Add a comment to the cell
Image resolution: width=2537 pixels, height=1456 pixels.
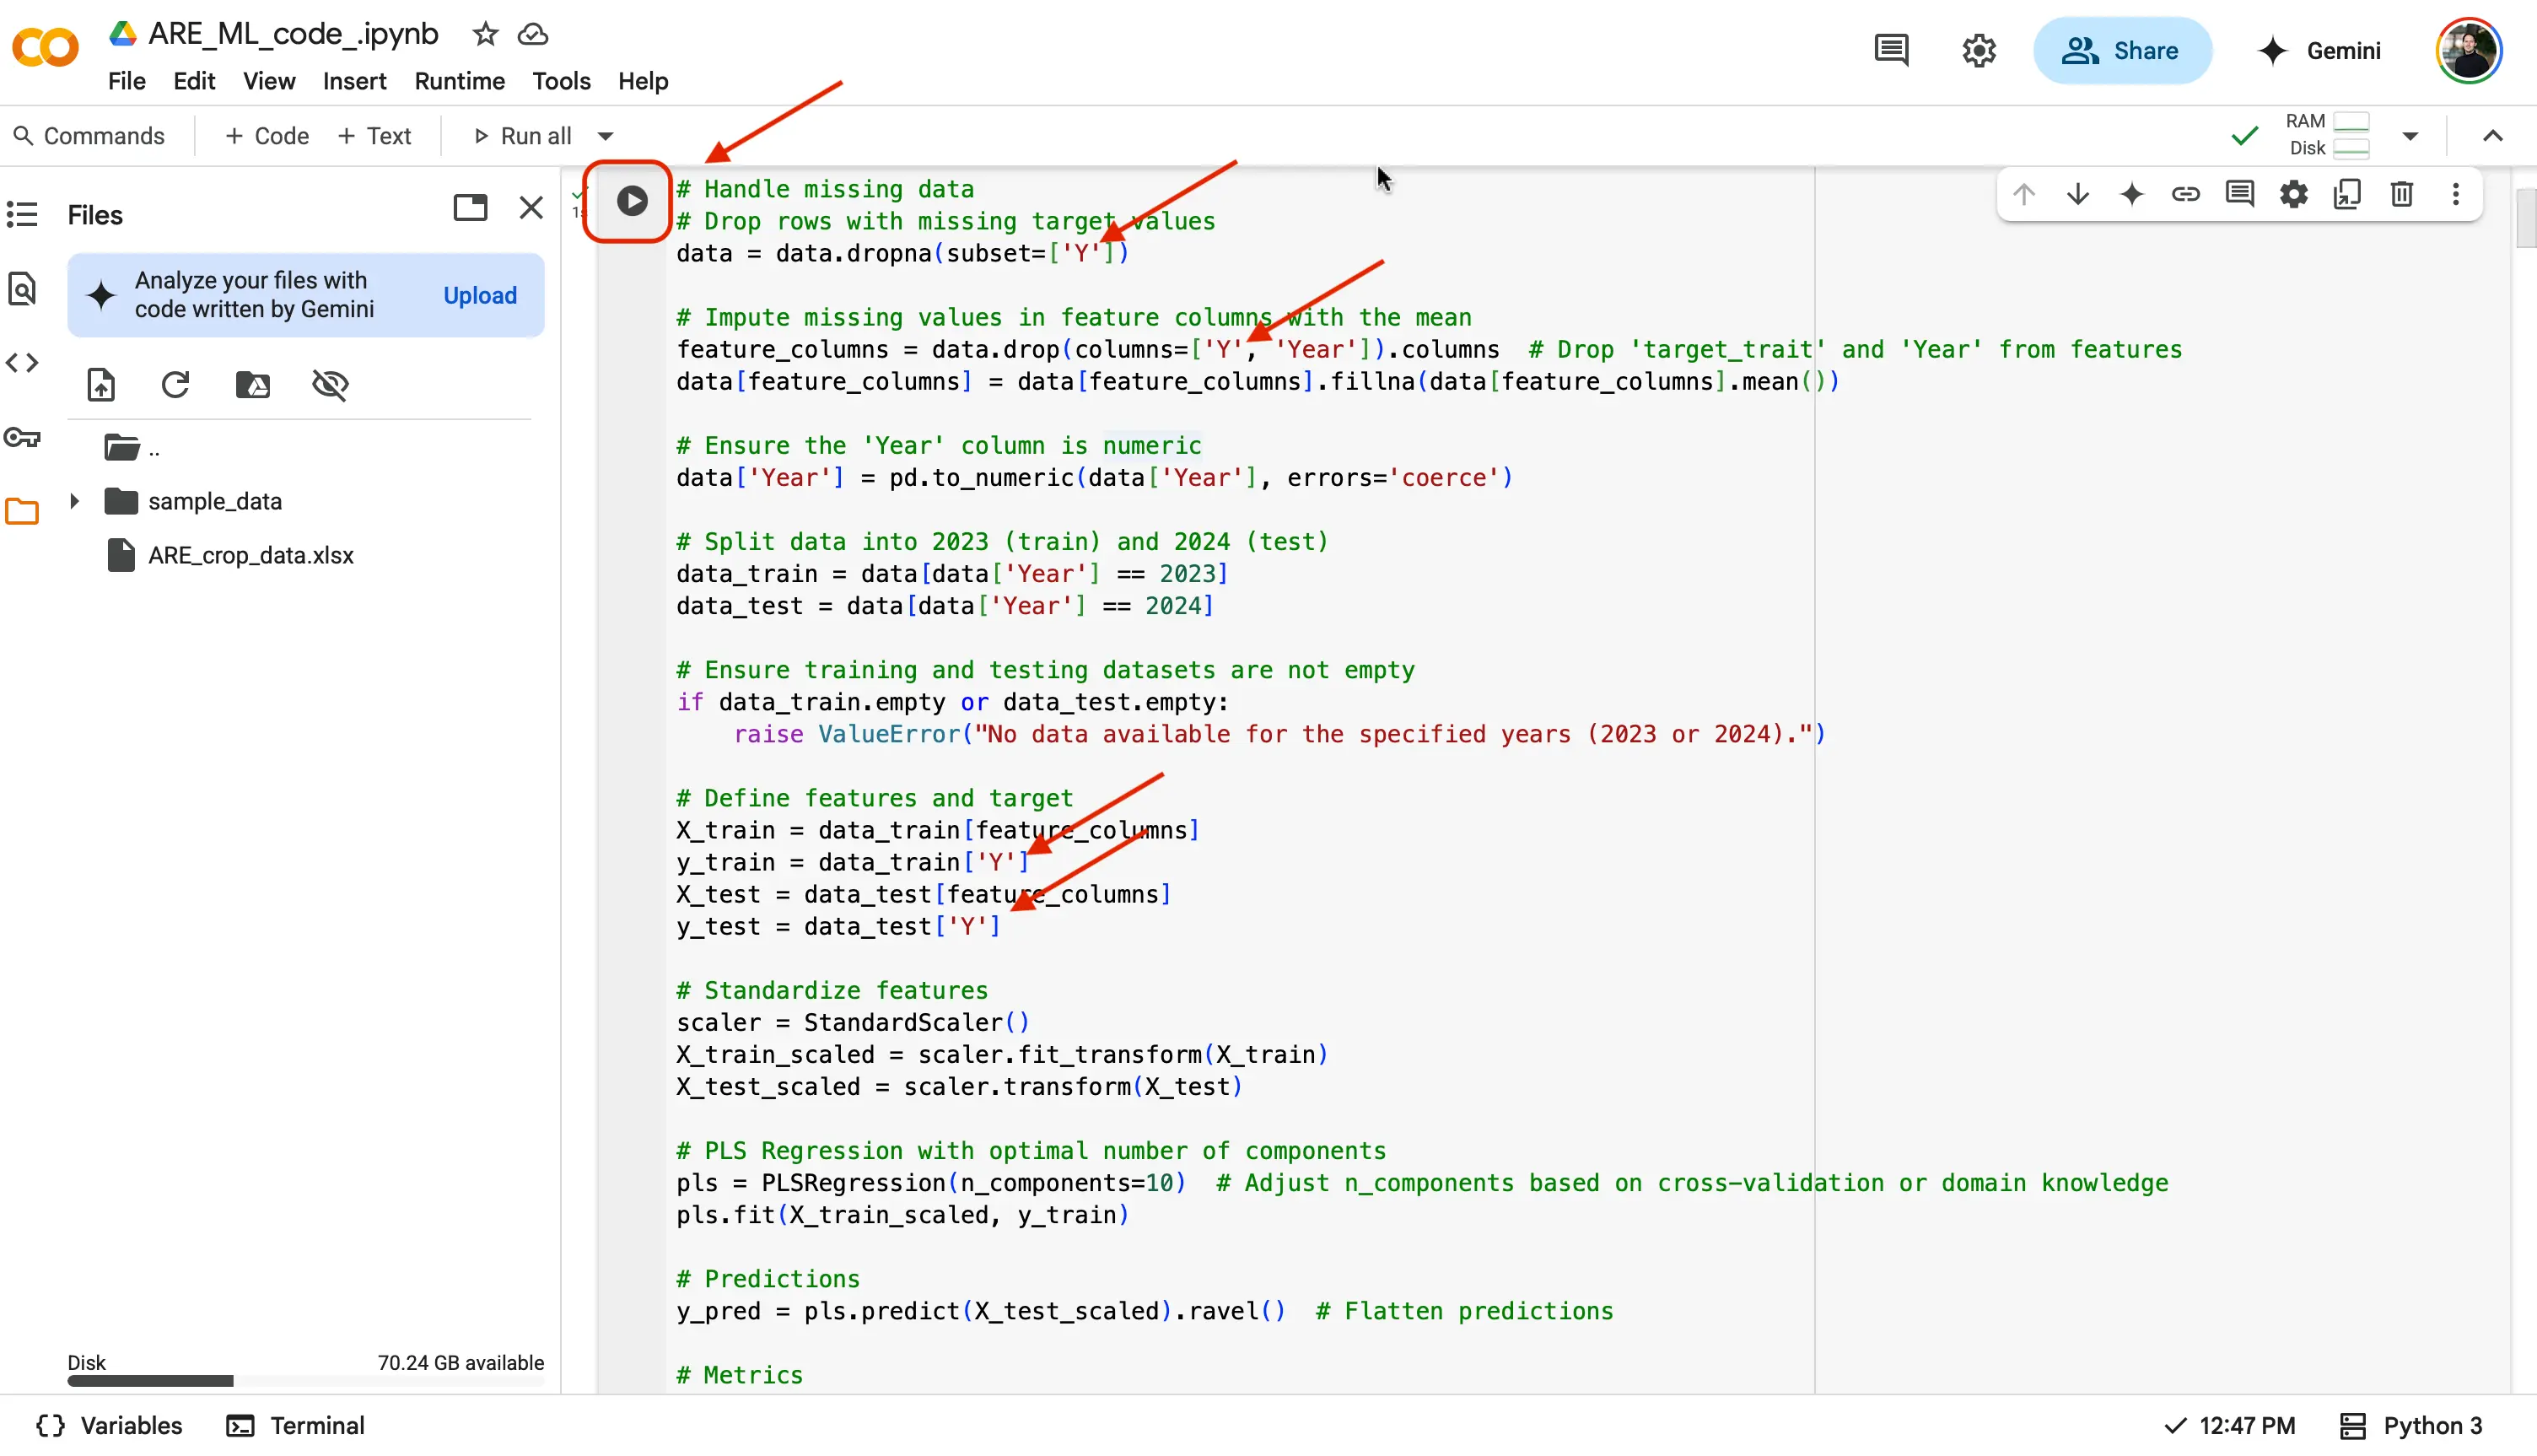click(2239, 194)
